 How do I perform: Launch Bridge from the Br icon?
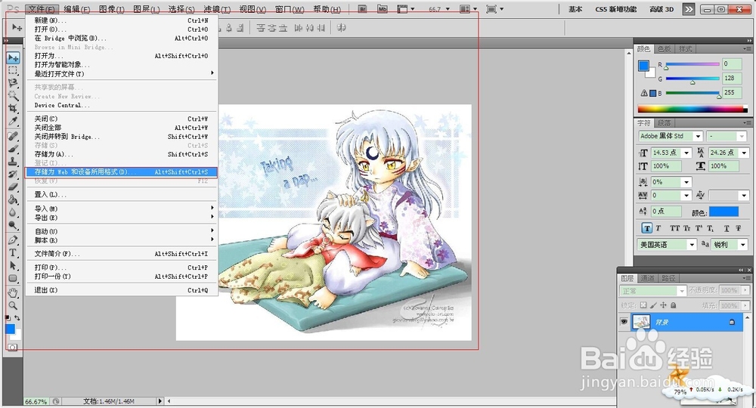click(363, 8)
